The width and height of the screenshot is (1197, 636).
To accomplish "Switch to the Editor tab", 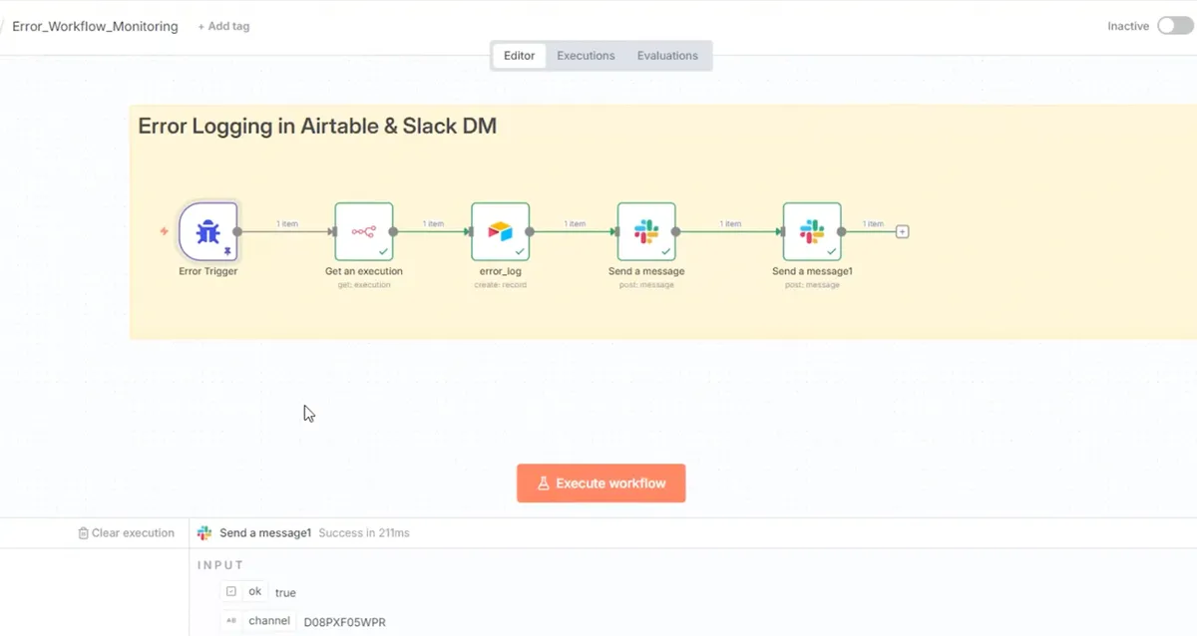I will 519,56.
